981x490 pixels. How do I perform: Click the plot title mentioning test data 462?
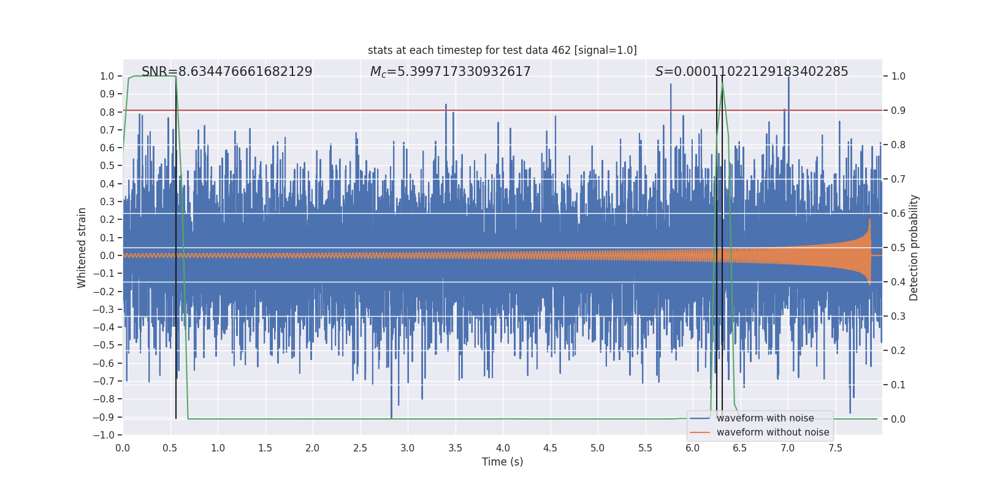tap(502, 50)
